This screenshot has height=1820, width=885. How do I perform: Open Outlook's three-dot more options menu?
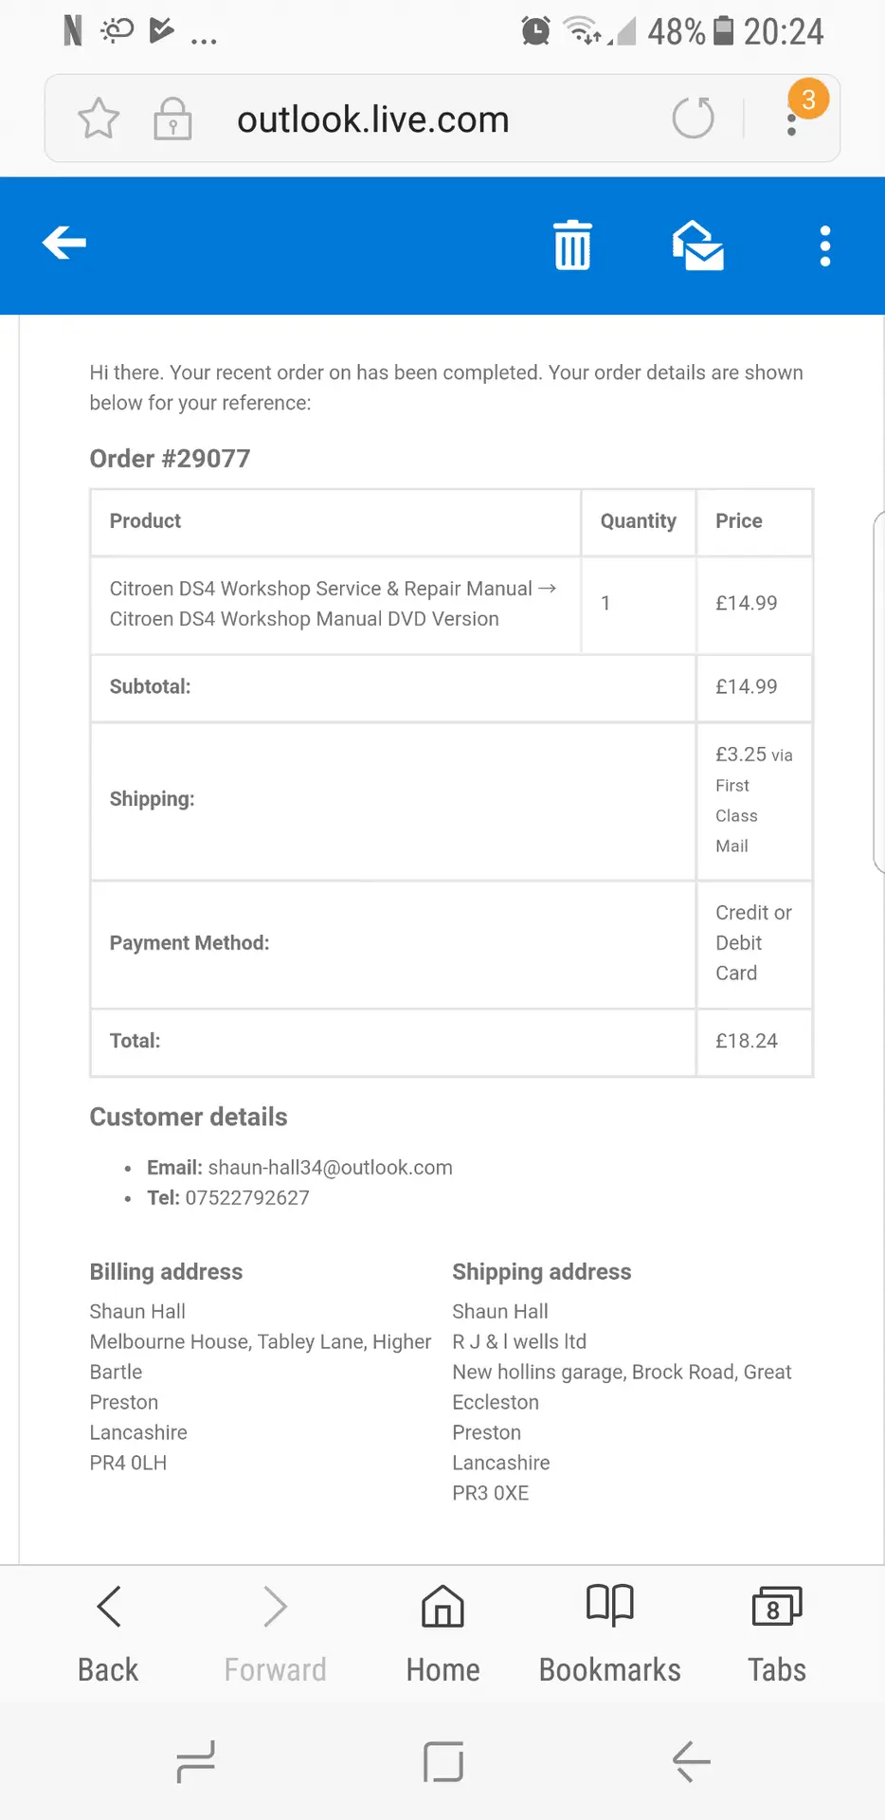coord(825,246)
